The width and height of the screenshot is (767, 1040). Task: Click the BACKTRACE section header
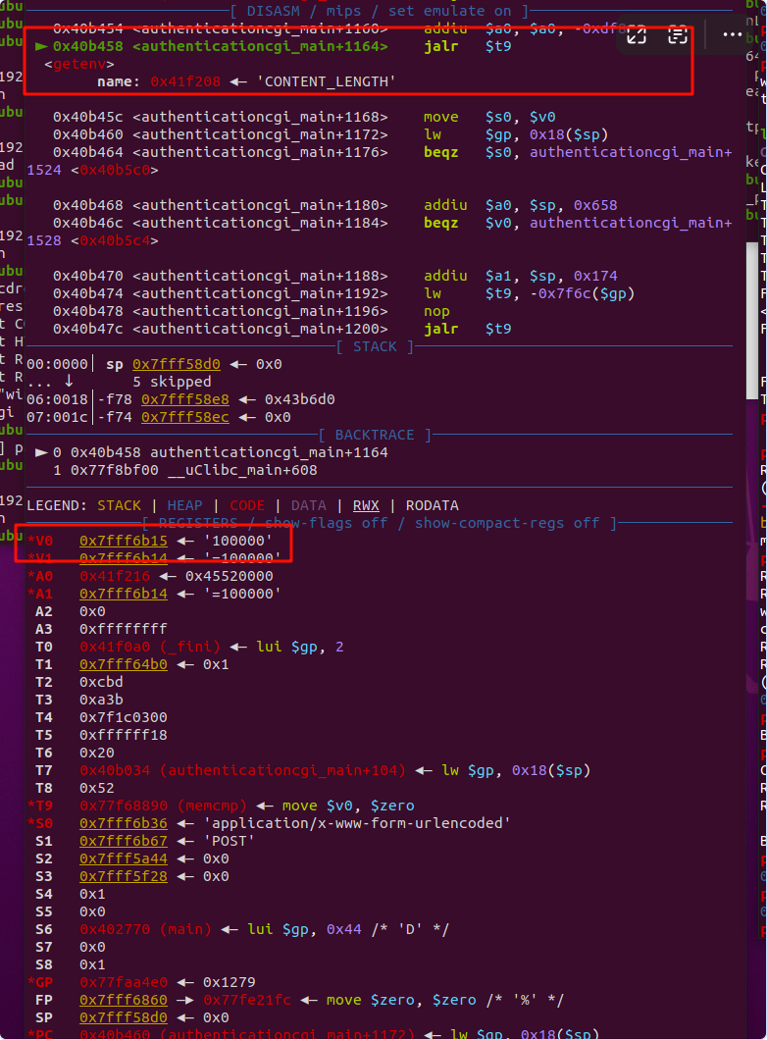coord(375,435)
